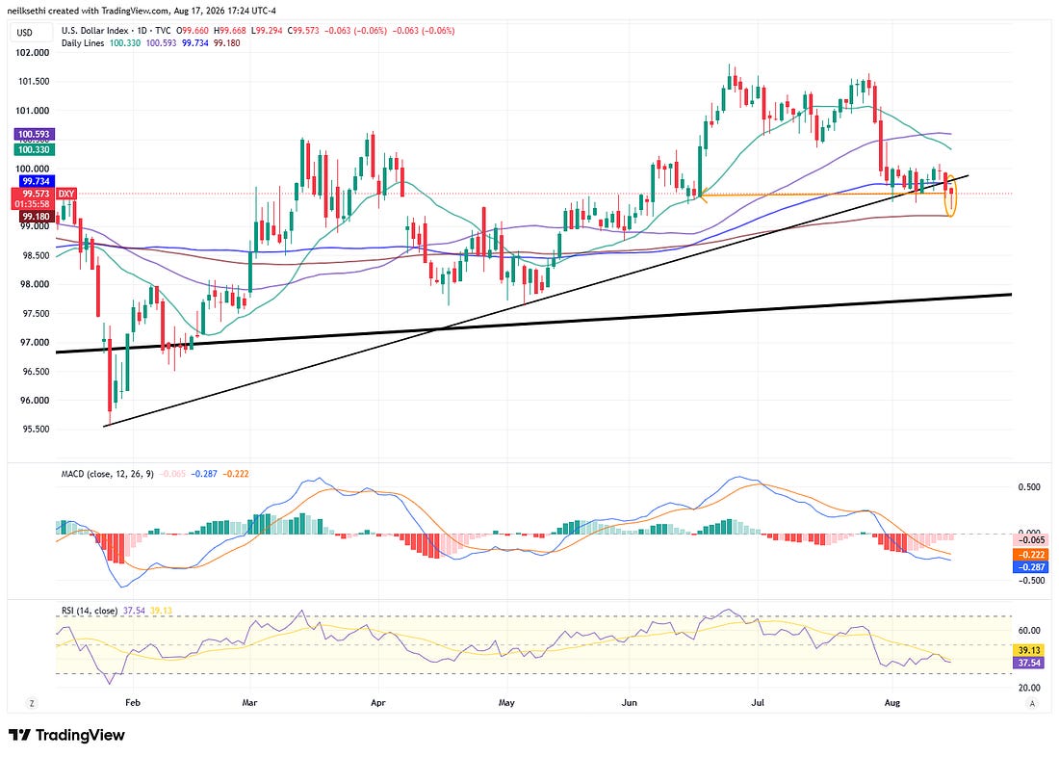Click the 39.13 value in the RSI legend
Screen dimensions: 1059x757
point(161,611)
